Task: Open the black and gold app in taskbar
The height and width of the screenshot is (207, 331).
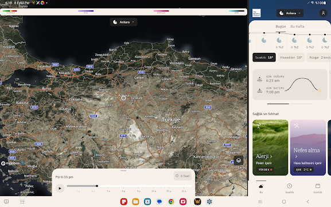Action: (x=197, y=202)
